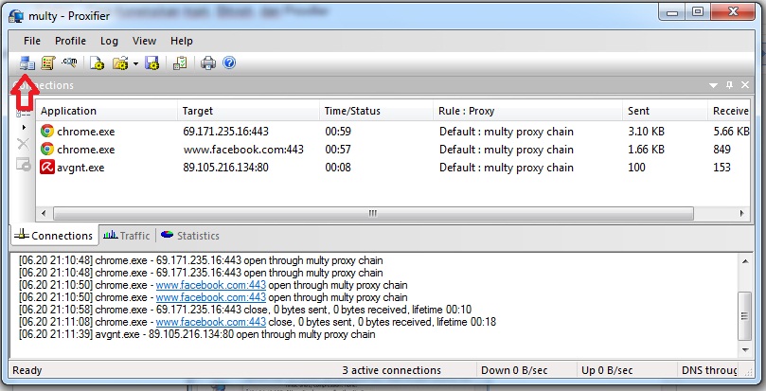The width and height of the screenshot is (766, 391).
Task: Open the Log menu
Action: tap(110, 41)
